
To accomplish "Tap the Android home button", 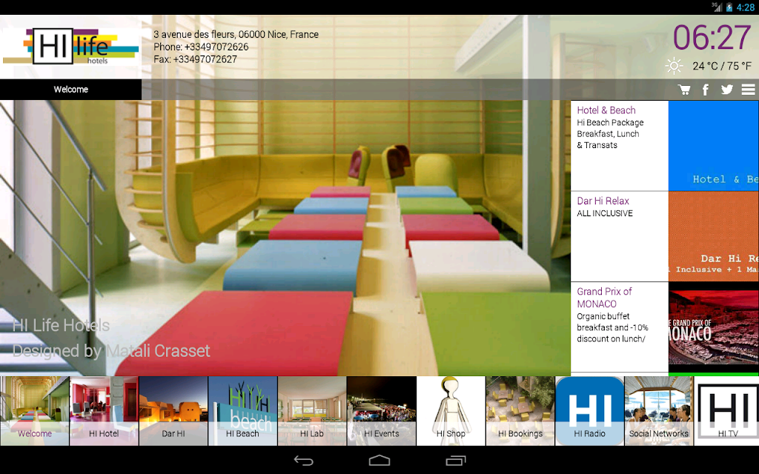I will click(x=379, y=461).
